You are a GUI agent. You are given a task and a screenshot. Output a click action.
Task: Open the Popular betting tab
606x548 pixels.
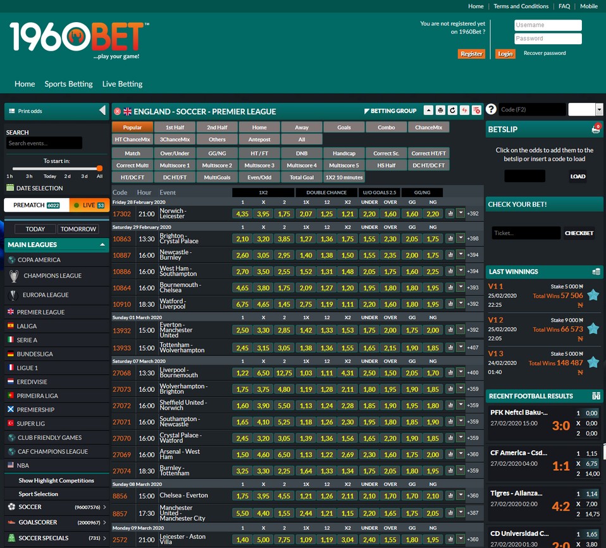132,127
